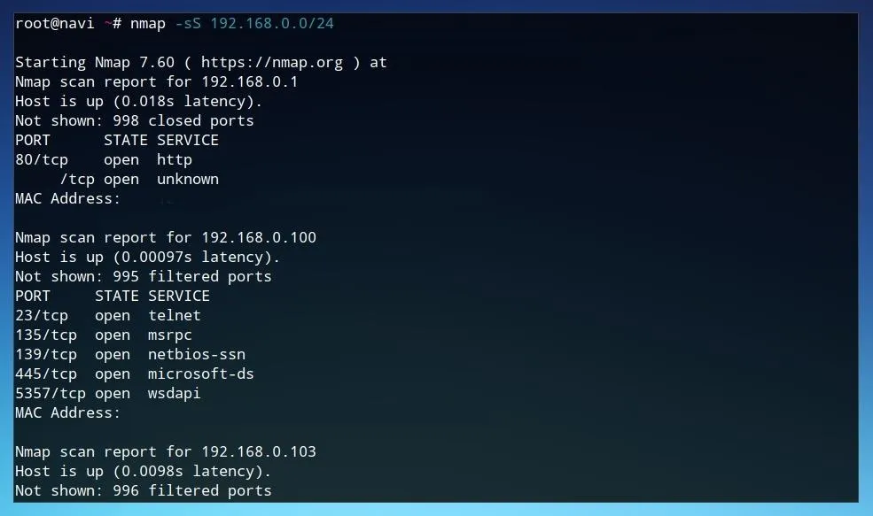Click the 192.168.0.103 scan report line
The image size is (873, 516).
pos(166,452)
